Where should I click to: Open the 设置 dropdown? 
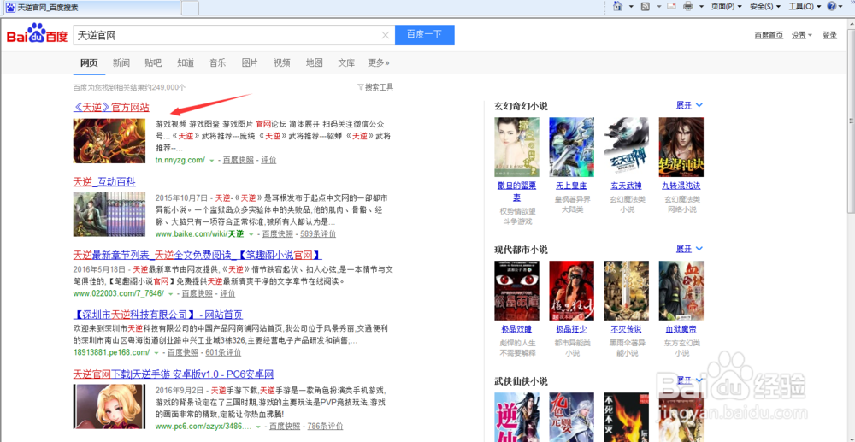[802, 35]
